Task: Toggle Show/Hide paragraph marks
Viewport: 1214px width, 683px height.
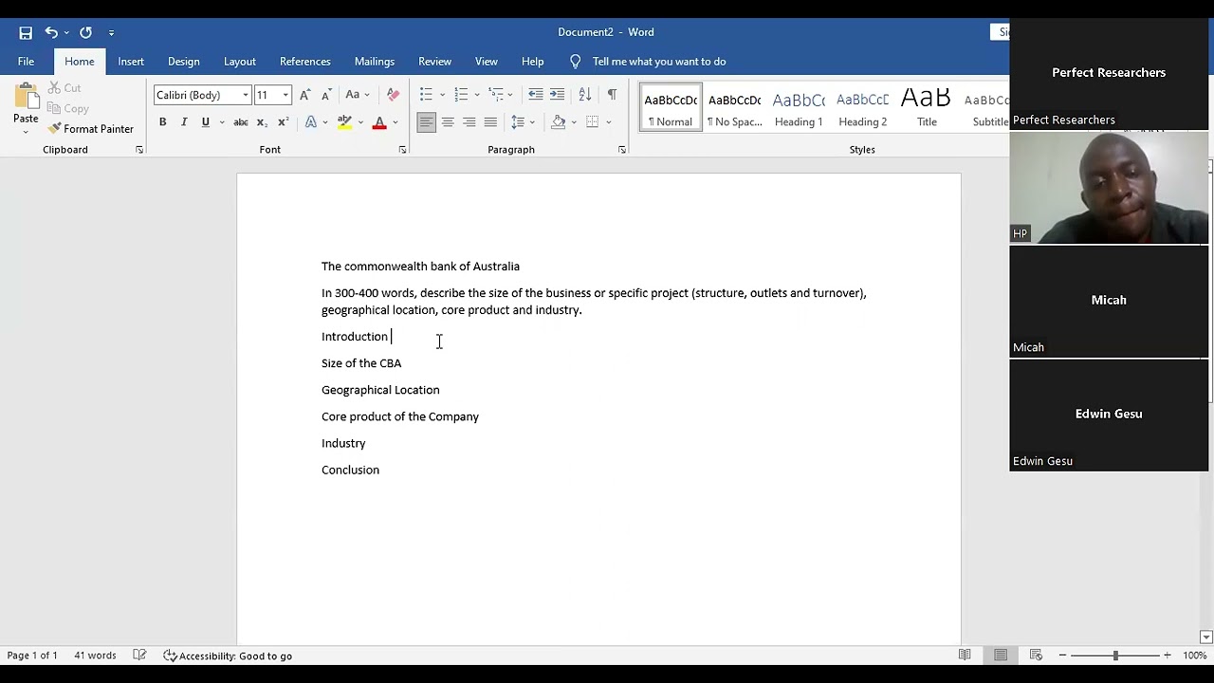Action: tap(612, 95)
